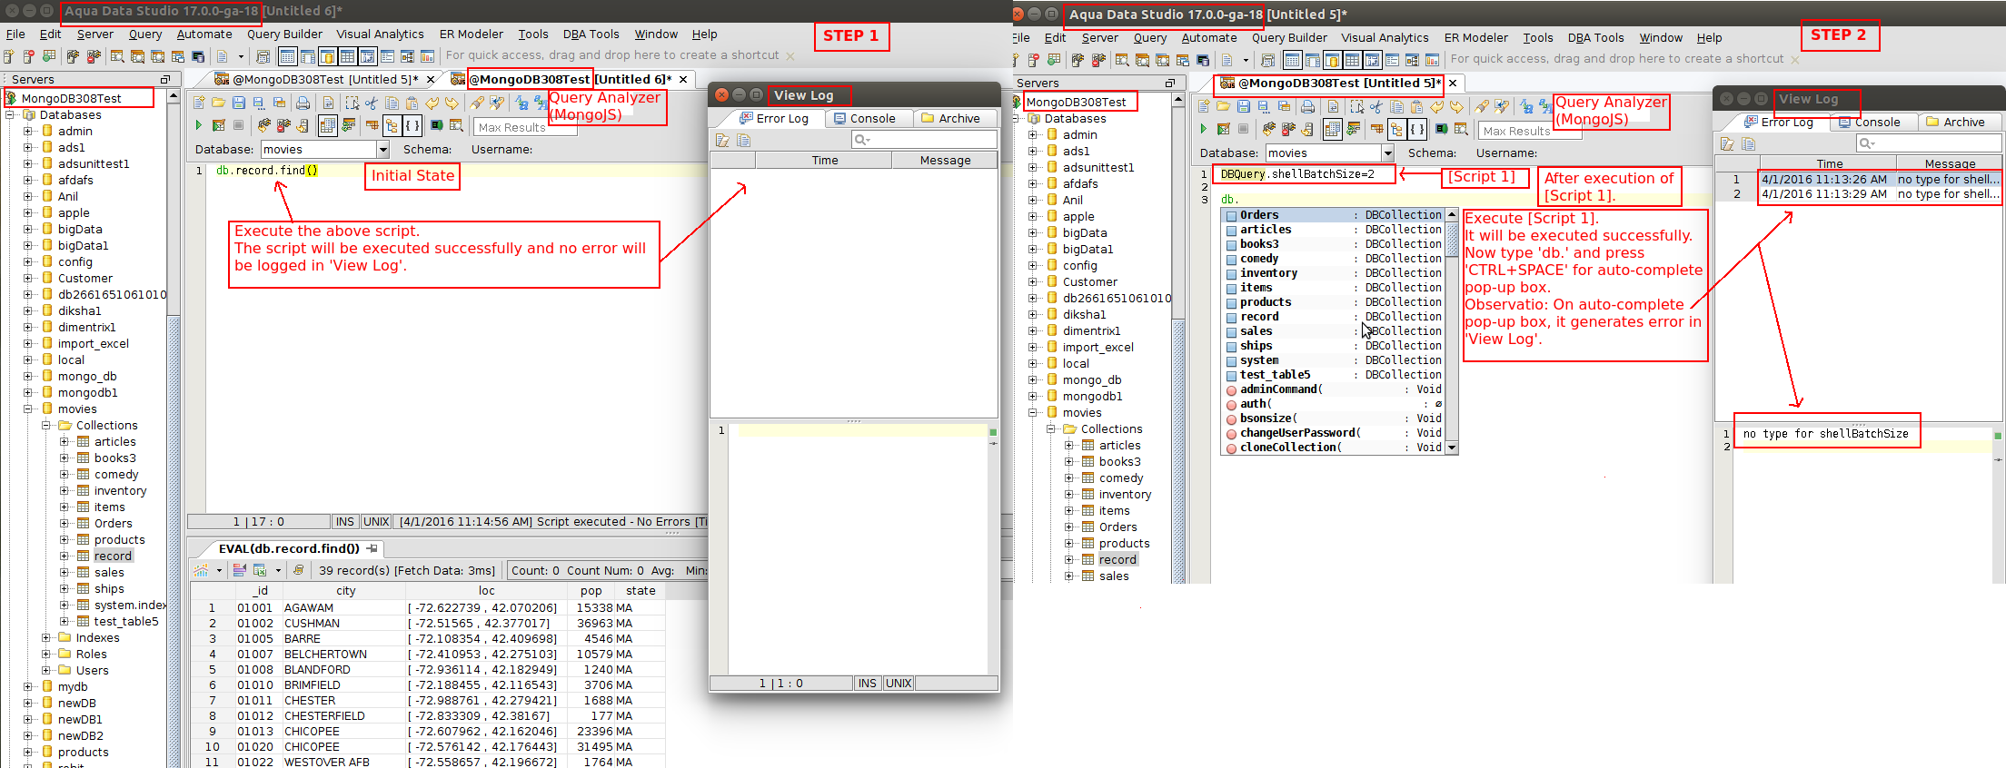Open the chart dropdown arrow in EVAL results toolbar
Image resolution: width=2006 pixels, height=768 pixels.
click(219, 570)
